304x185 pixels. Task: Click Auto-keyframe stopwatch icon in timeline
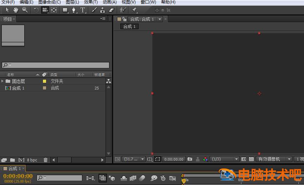click(x=163, y=178)
